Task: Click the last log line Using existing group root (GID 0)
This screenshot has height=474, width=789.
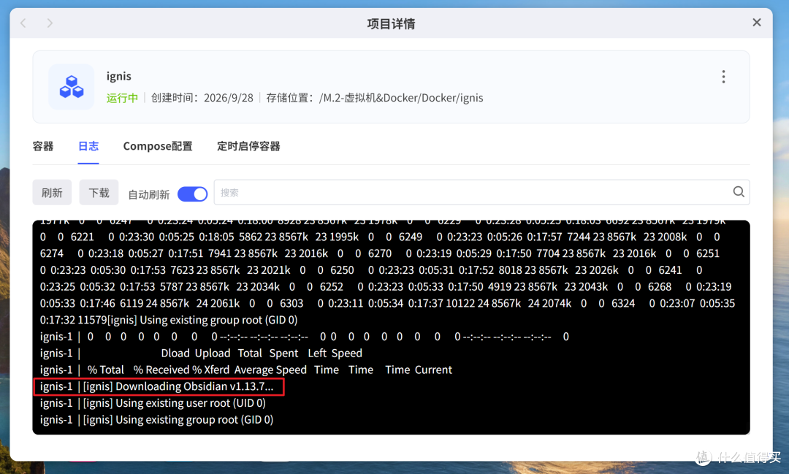Action: point(156,420)
